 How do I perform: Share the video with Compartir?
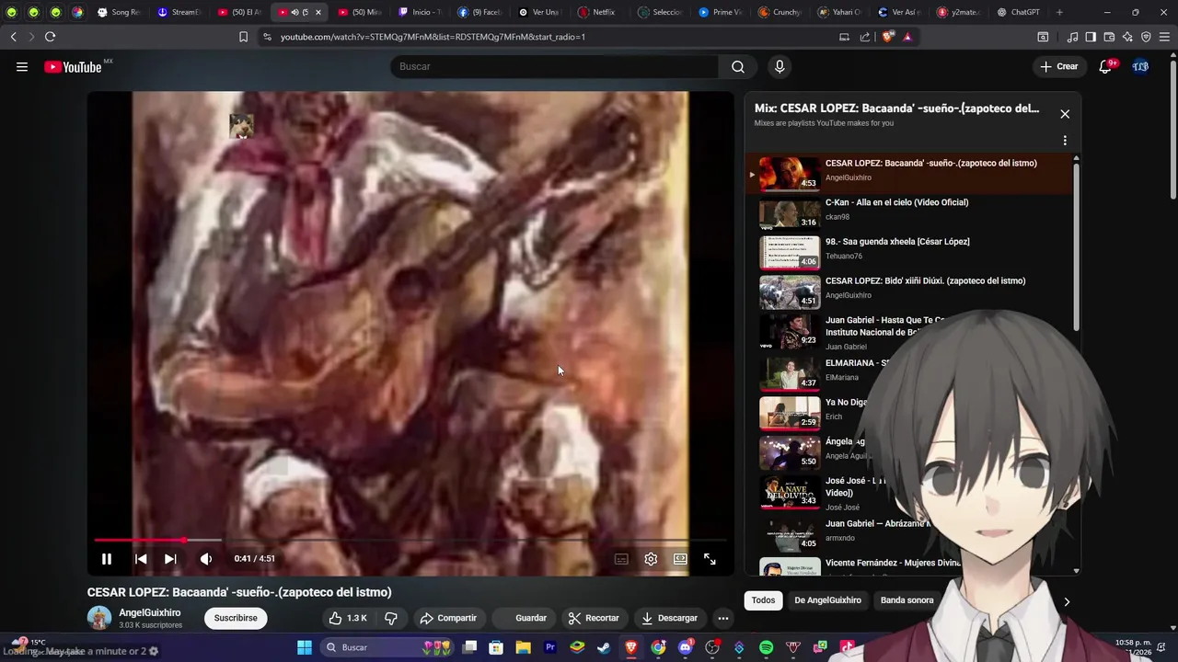point(448,618)
